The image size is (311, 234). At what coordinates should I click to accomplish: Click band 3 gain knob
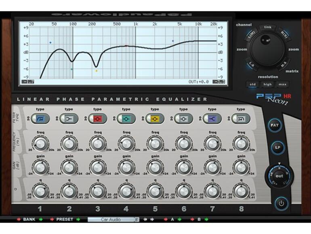(98, 168)
